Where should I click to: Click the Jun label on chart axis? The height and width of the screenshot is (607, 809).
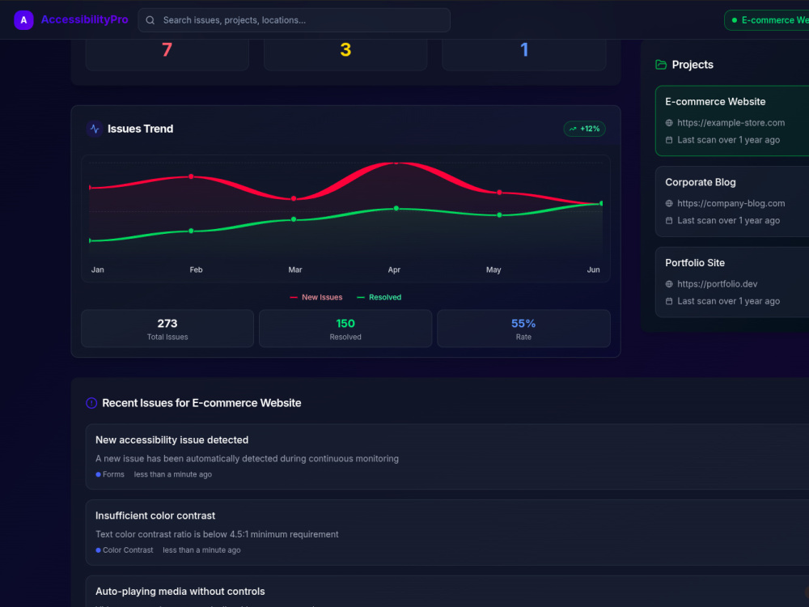pos(593,270)
